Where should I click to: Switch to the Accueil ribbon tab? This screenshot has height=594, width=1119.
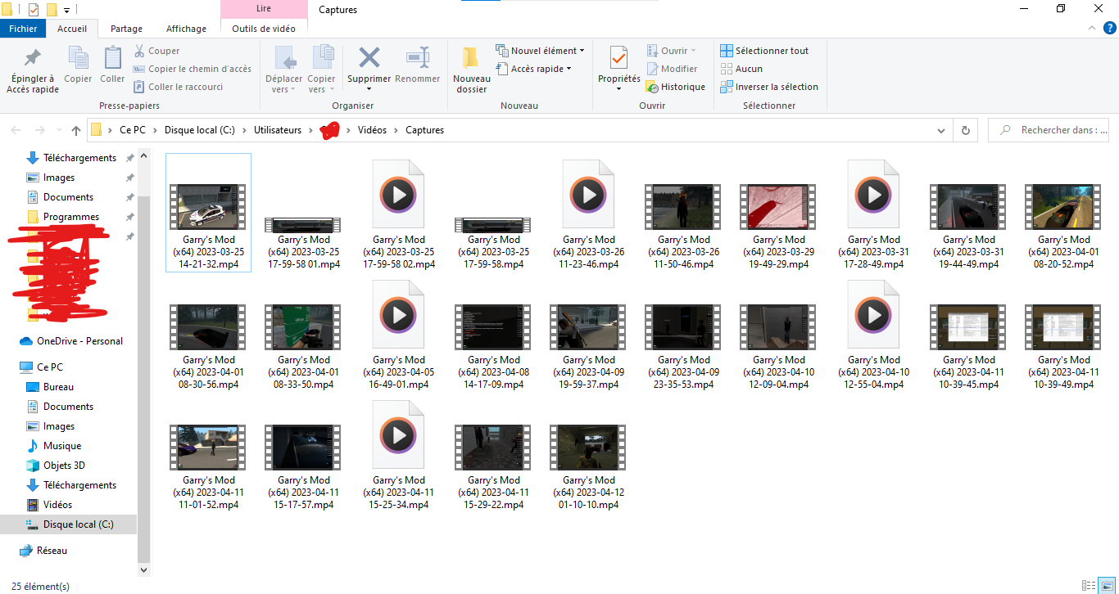[72, 29]
